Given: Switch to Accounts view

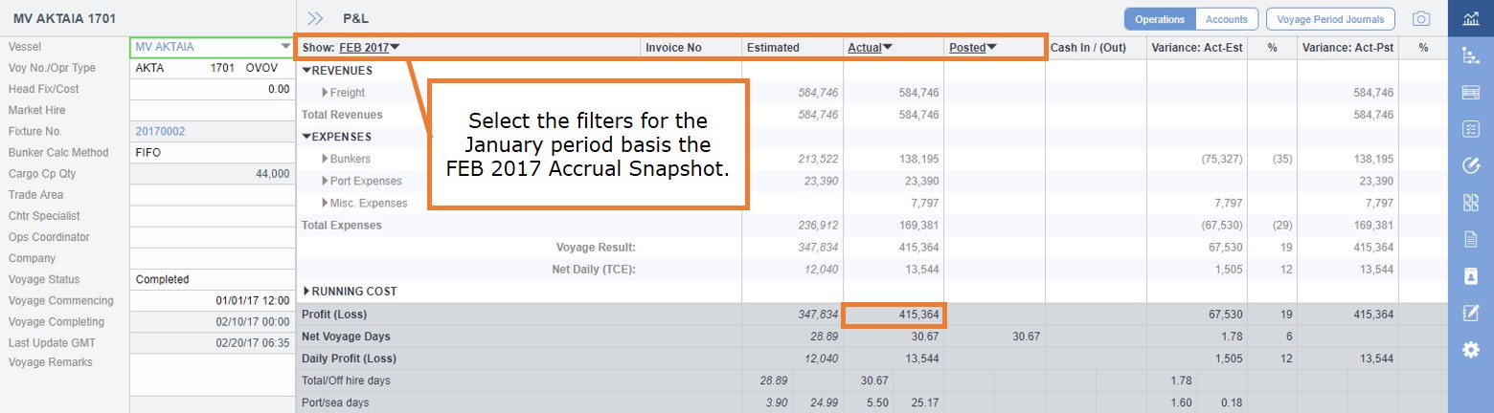Looking at the screenshot, I should (1226, 19).
